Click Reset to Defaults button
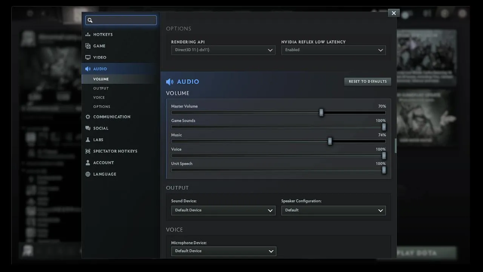This screenshot has height=272, width=483. tap(368, 82)
